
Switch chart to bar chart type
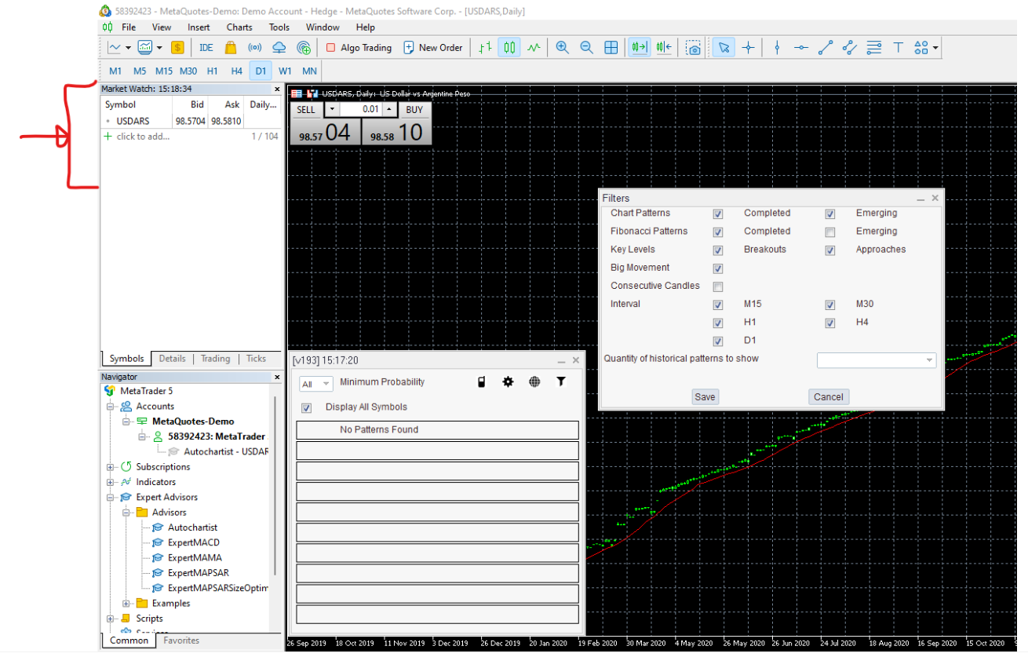click(x=485, y=48)
